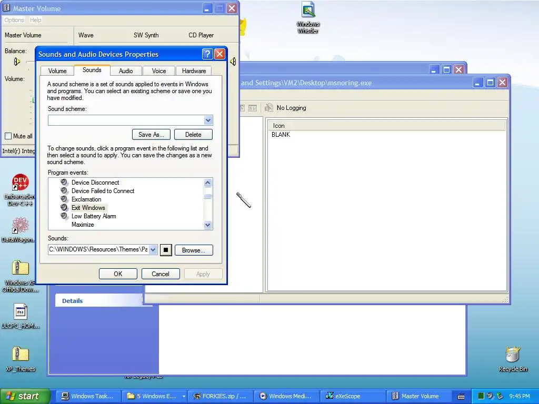The width and height of the screenshot is (539, 404).
Task: Switch to Windows Task Manager taskbar button
Action: tap(88, 396)
